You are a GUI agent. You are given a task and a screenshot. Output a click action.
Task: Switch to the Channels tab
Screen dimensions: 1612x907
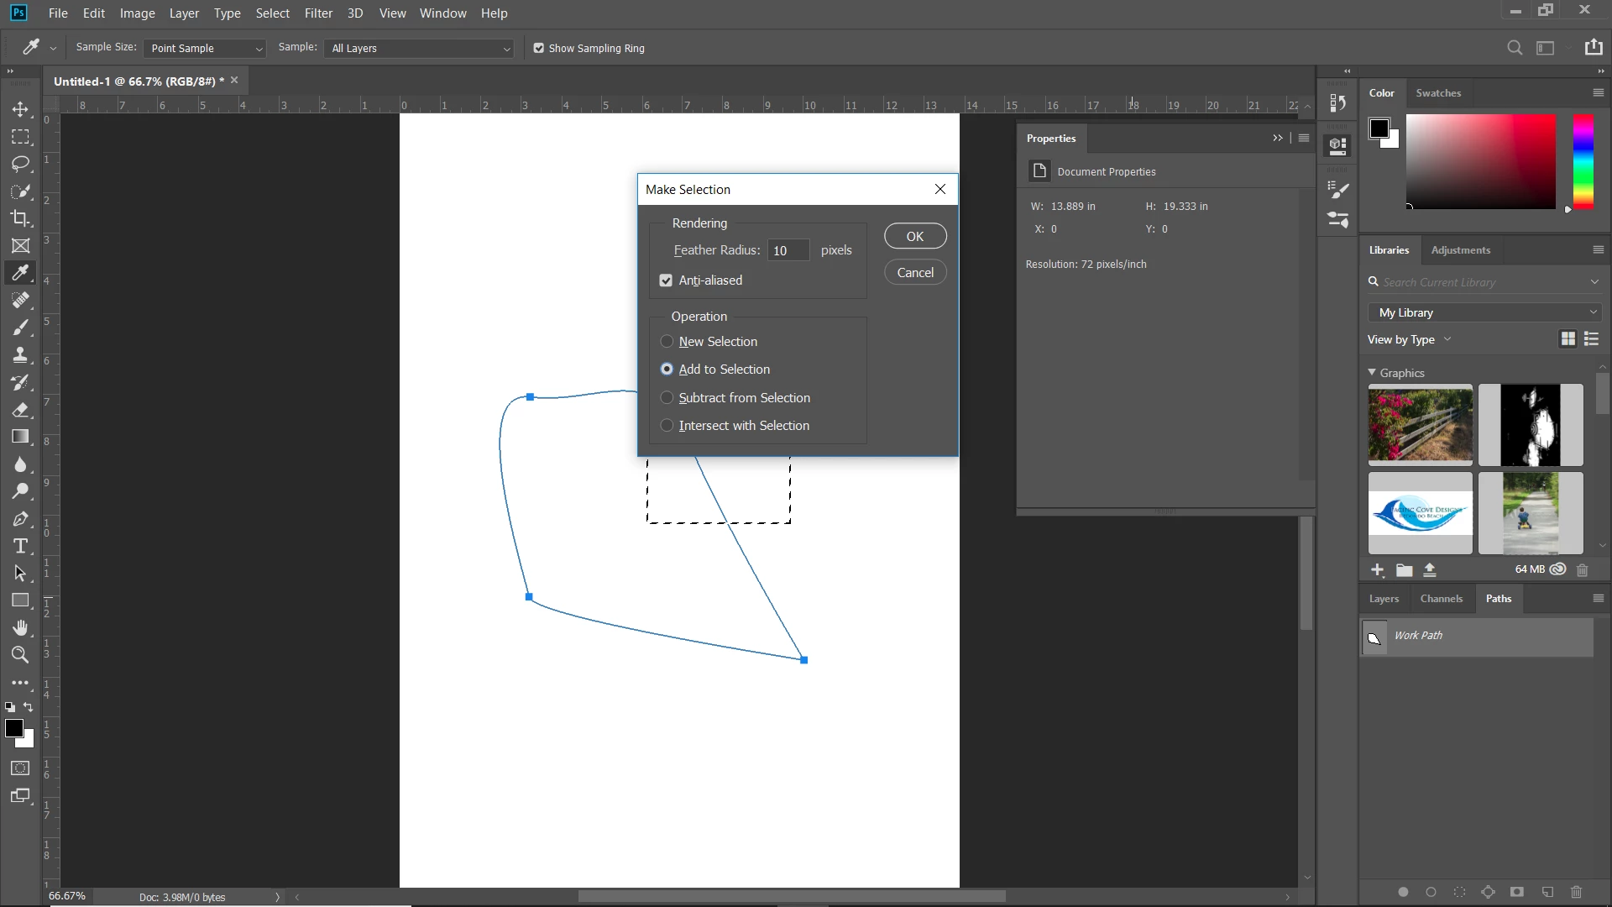(1441, 599)
